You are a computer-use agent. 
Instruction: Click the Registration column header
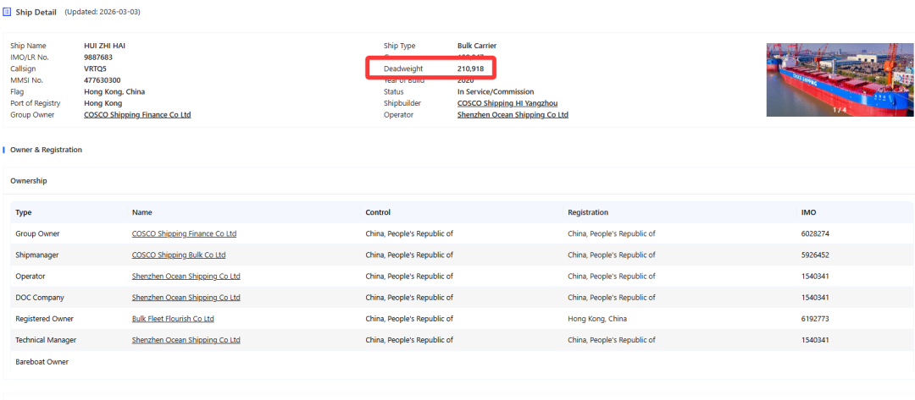[588, 212]
